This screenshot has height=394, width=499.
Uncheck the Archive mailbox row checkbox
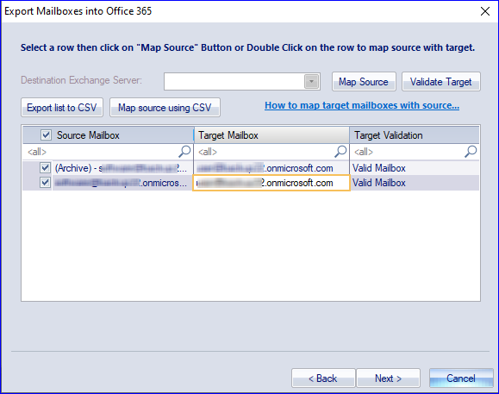pos(45,167)
